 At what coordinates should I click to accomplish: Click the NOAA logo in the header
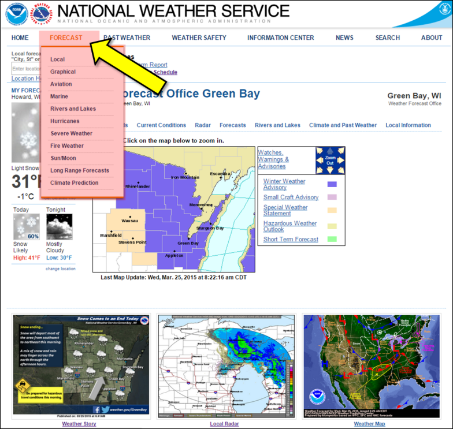pyautogui.click(x=17, y=14)
